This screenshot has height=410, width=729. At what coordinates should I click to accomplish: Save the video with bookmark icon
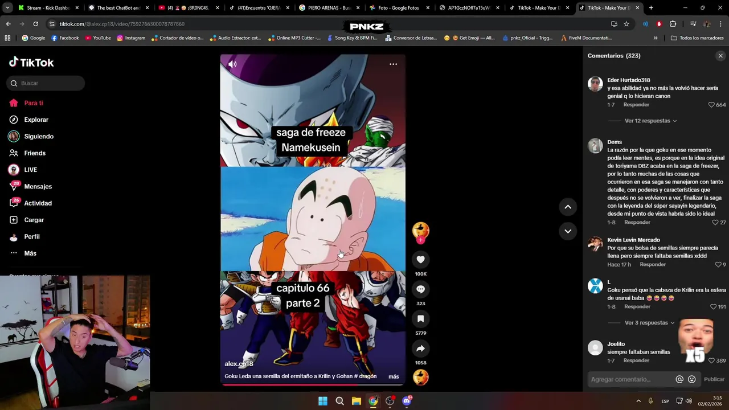click(420, 319)
